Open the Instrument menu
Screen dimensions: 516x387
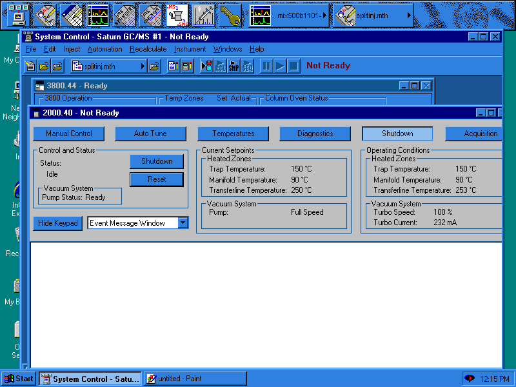click(x=190, y=49)
